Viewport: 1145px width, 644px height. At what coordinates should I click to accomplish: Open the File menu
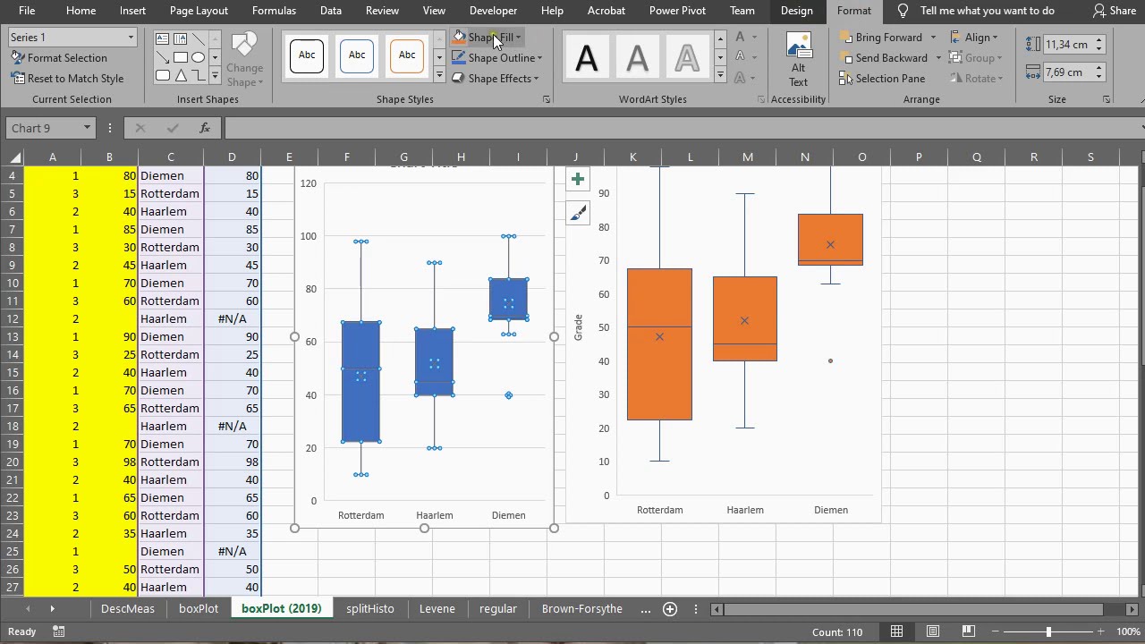[27, 11]
